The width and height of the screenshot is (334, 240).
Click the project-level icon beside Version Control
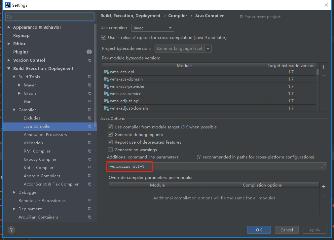[90, 60]
